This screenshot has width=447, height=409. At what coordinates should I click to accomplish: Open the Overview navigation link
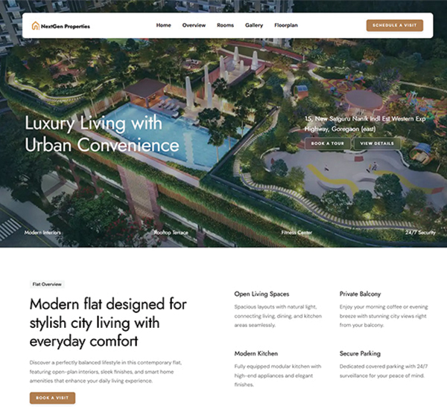pyautogui.click(x=194, y=25)
